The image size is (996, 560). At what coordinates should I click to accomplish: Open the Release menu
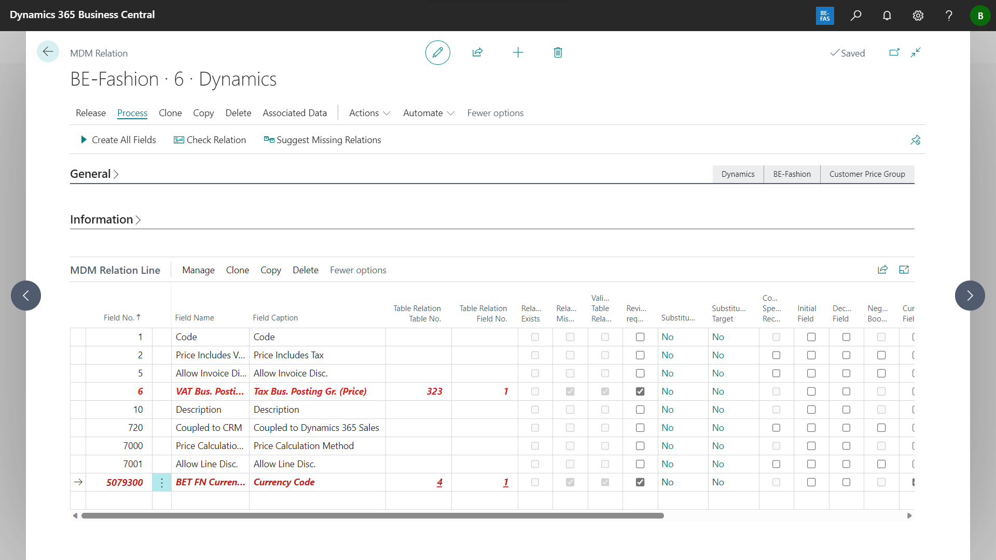(91, 113)
